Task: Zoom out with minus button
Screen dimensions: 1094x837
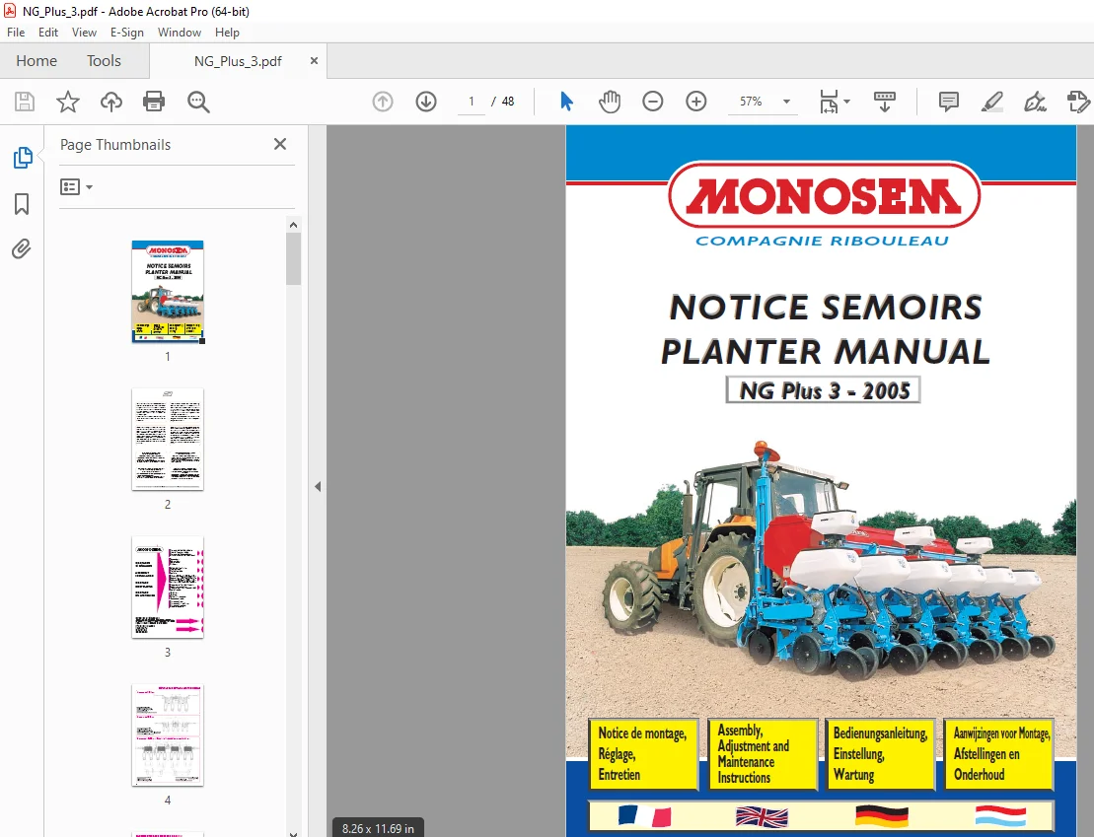Action: click(x=652, y=102)
